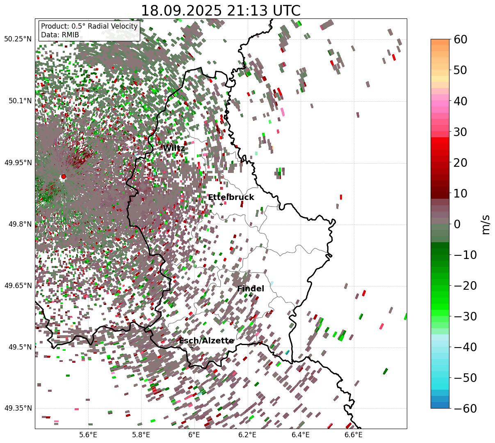Click the Findel city label
The width and height of the screenshot is (495, 443).
(251, 289)
